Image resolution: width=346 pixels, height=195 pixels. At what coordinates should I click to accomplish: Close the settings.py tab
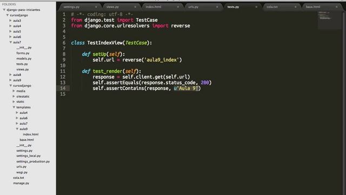[96, 7]
